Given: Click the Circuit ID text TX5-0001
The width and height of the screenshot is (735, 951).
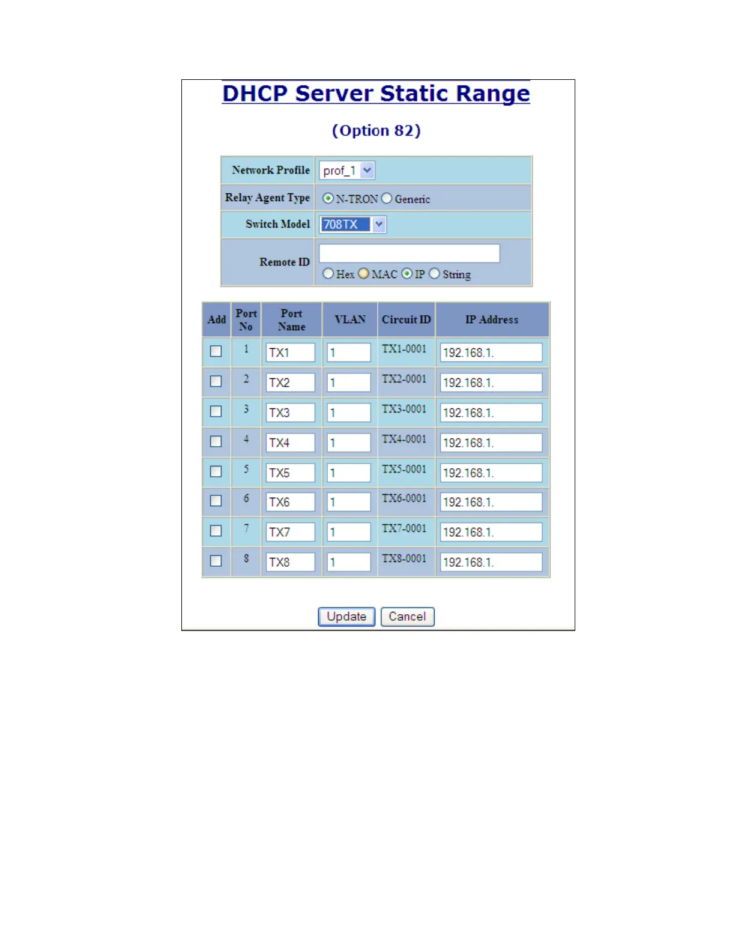Looking at the screenshot, I should (404, 469).
